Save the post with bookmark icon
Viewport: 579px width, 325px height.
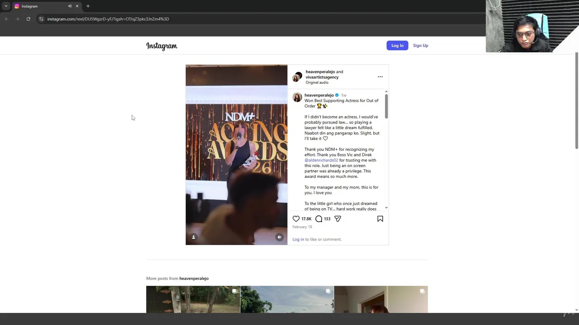[x=380, y=218]
